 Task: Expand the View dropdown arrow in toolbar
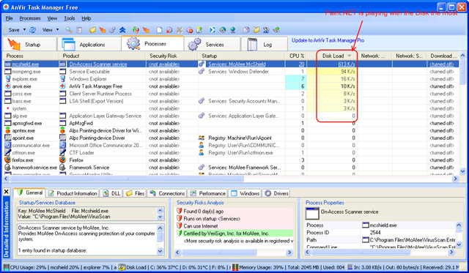coord(57,30)
